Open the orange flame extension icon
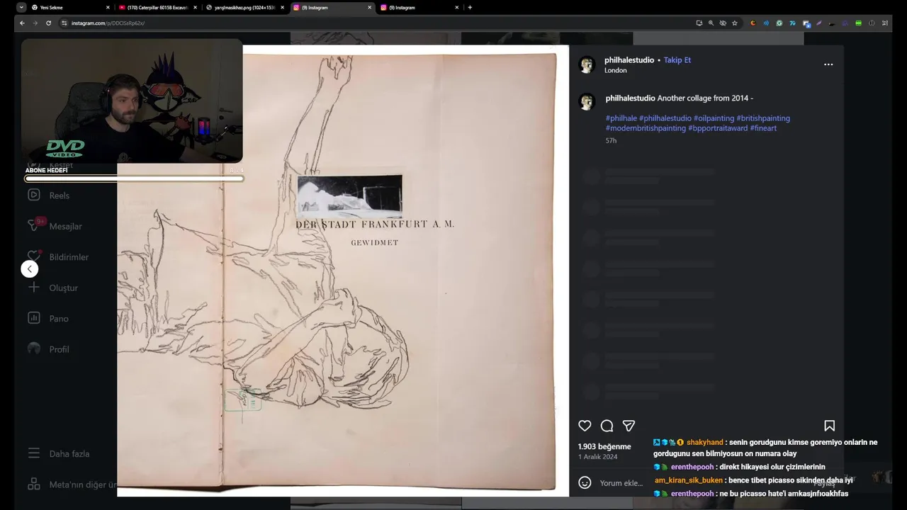The image size is (907, 510). point(753,23)
